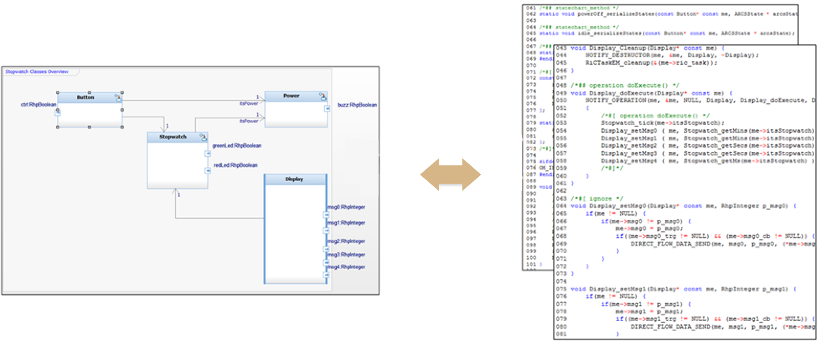The image size is (818, 344).
Task: Select the redLed:RhpBoolean label
Action: [x=235, y=165]
